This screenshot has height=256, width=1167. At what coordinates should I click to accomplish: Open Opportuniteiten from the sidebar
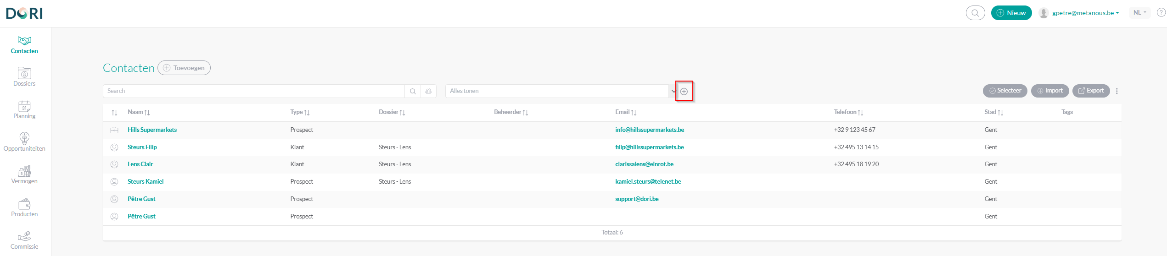coord(24,142)
